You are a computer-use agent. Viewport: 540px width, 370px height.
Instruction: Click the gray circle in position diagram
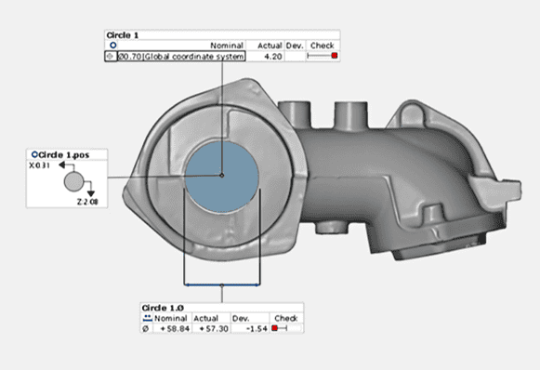tap(73, 181)
